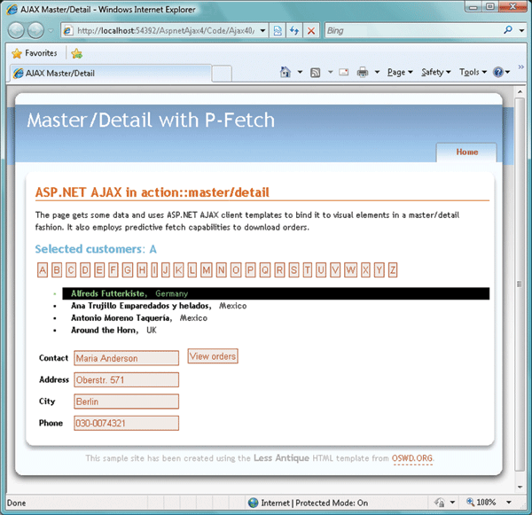Select customer letter S

[x=293, y=270]
